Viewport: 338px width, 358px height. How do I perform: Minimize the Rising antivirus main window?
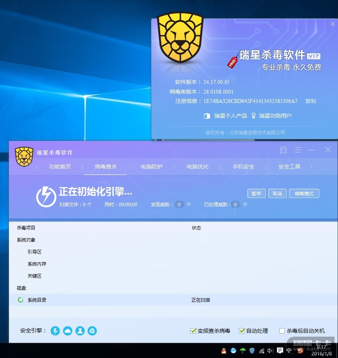(x=312, y=150)
